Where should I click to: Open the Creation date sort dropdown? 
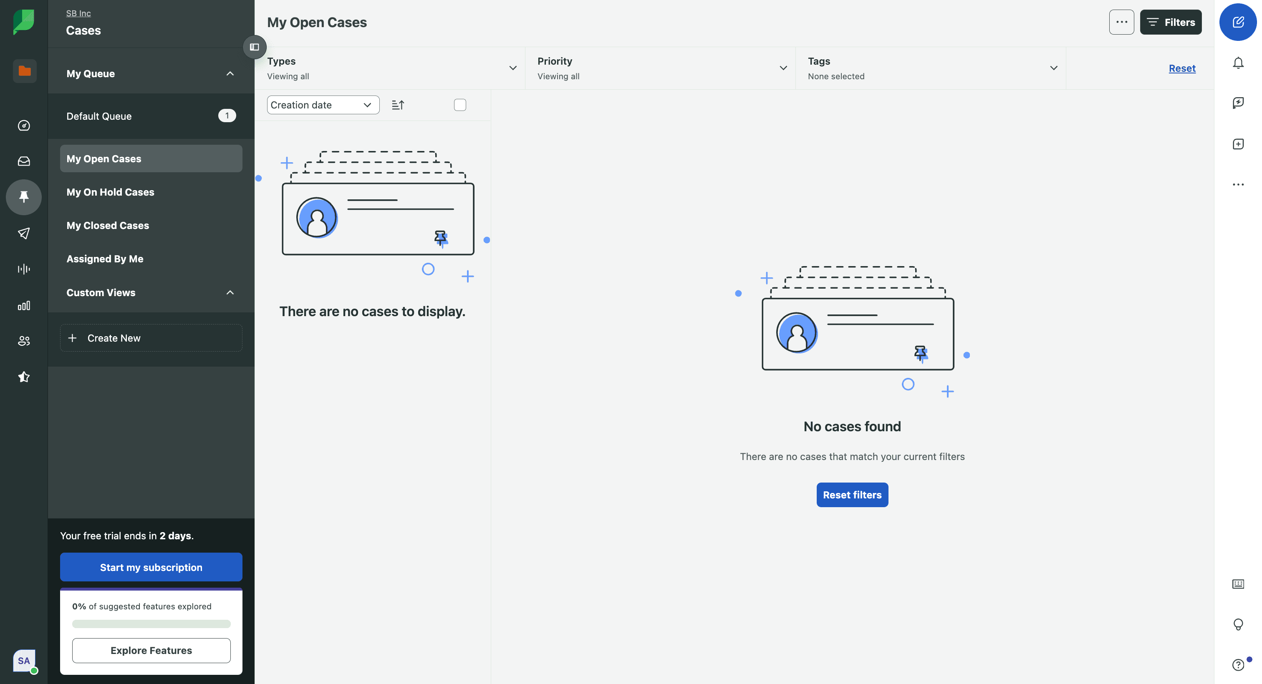(x=323, y=105)
